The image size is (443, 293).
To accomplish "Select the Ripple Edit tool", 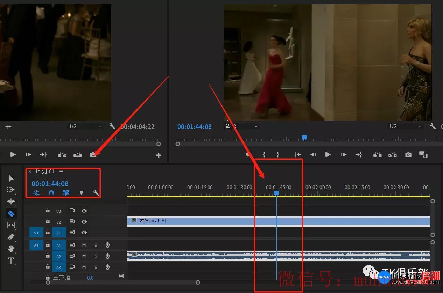I will click(x=11, y=202).
